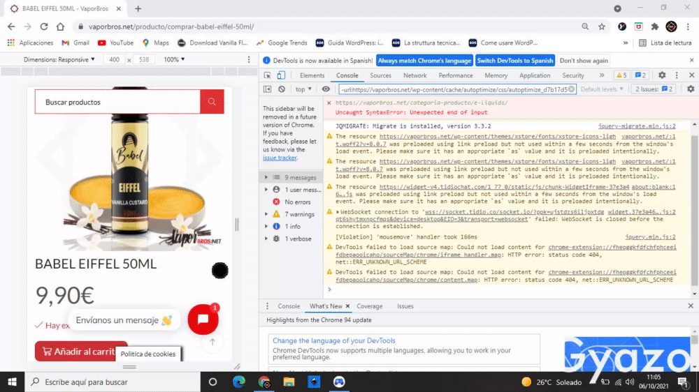This screenshot has width=699, height=392.
Task: Open the Tidio chat bubble
Action: [203, 319]
